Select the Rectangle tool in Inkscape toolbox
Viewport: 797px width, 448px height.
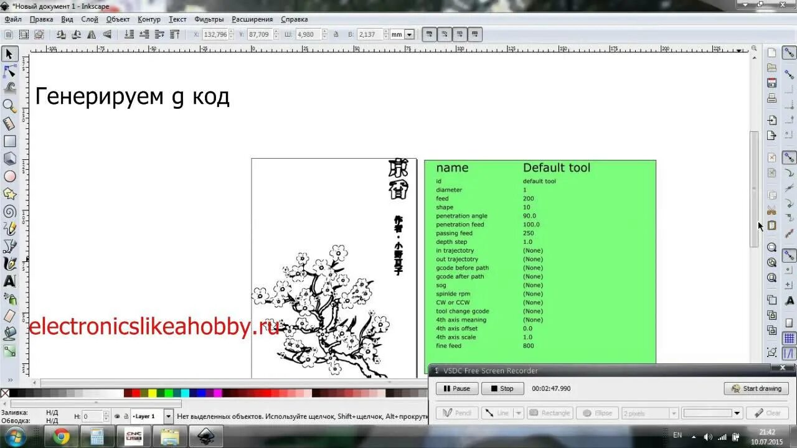tap(9, 142)
